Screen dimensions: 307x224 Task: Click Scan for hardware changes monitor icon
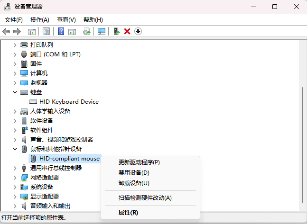coord(102,31)
